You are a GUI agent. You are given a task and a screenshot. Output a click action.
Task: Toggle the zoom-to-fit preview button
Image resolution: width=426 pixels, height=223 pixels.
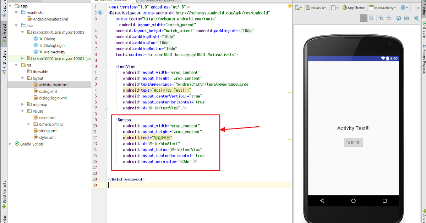tap(364, 18)
